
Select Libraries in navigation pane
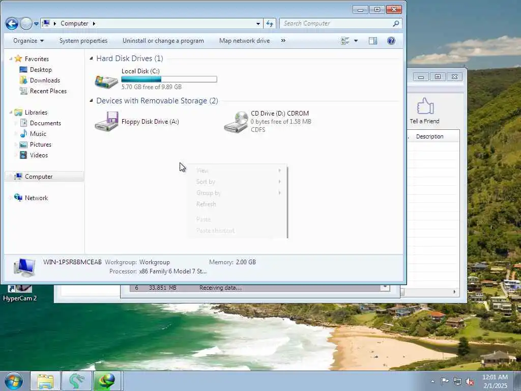tap(36, 113)
